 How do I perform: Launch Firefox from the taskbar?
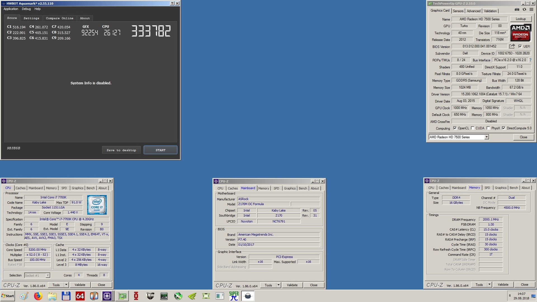point(38,296)
